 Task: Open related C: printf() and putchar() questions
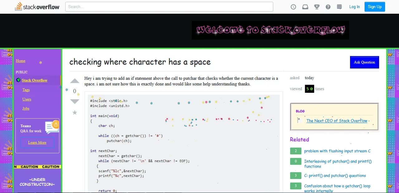click(335, 176)
